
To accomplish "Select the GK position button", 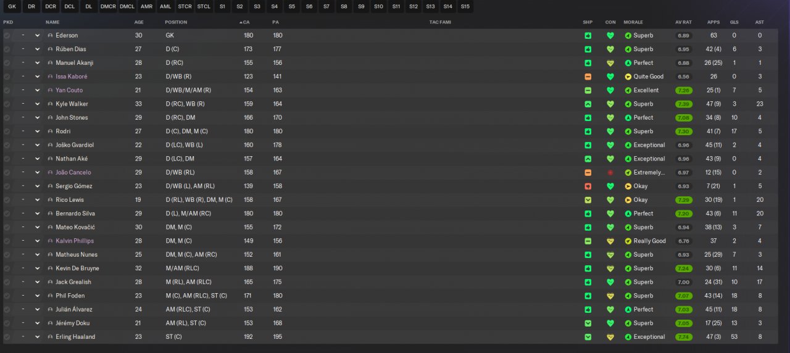I will tap(12, 7).
